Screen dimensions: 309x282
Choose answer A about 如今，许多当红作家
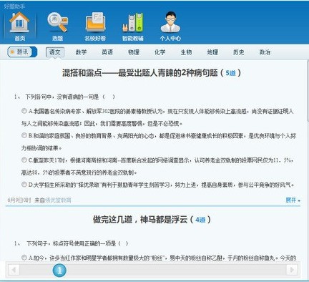tap(24, 258)
